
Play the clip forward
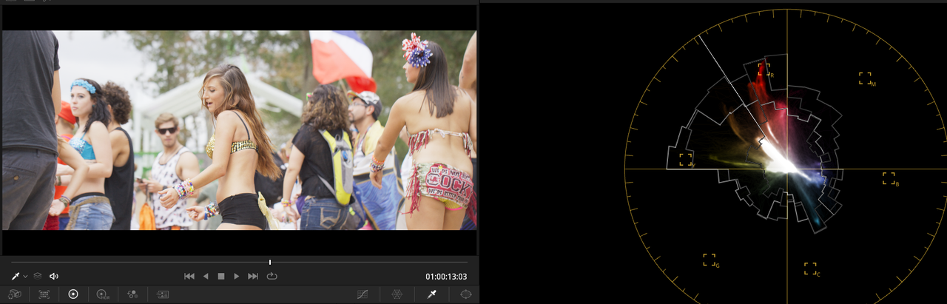click(x=237, y=276)
